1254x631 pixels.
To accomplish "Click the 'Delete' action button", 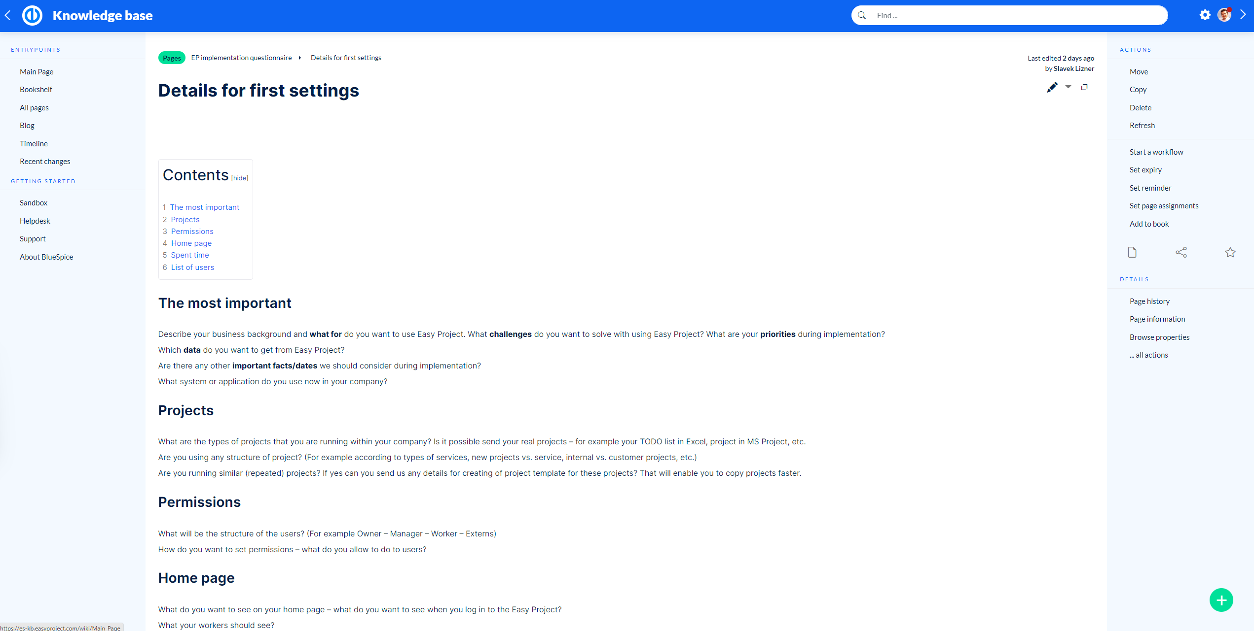I will click(x=1141, y=107).
